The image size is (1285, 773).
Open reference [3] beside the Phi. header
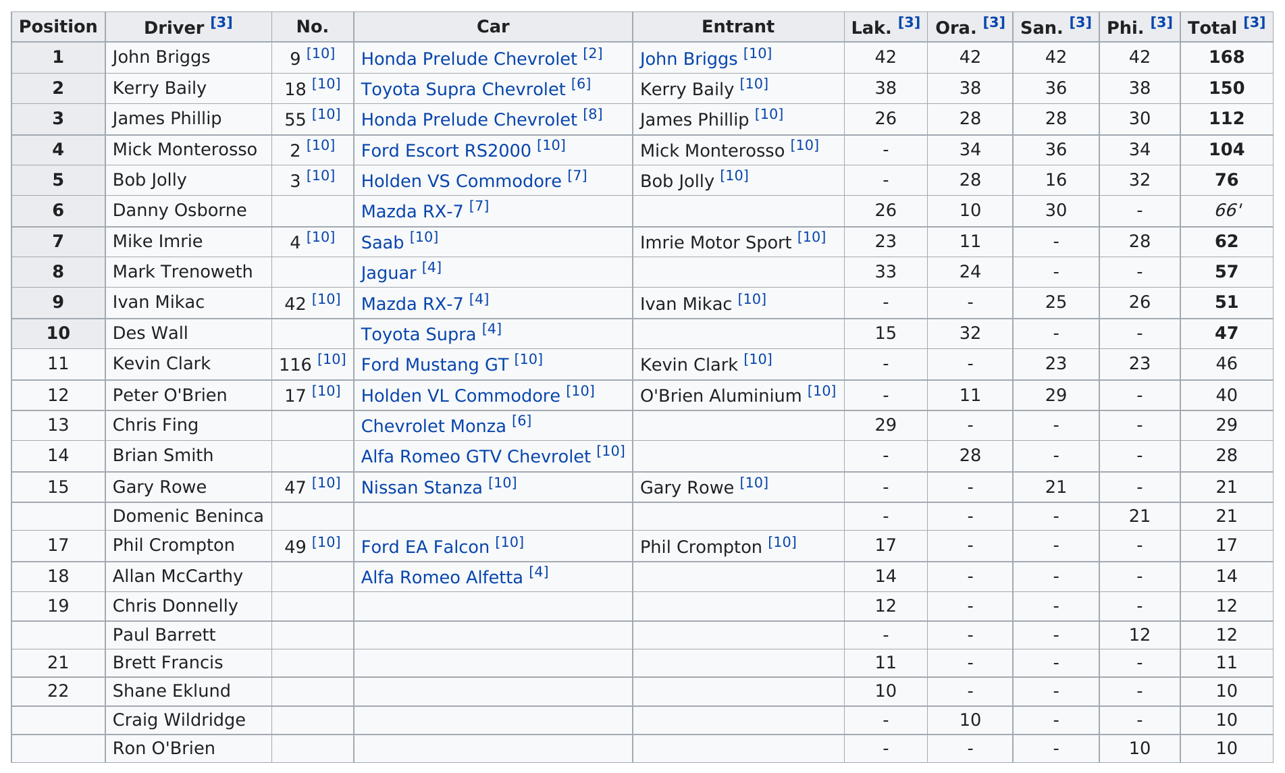tap(1161, 22)
